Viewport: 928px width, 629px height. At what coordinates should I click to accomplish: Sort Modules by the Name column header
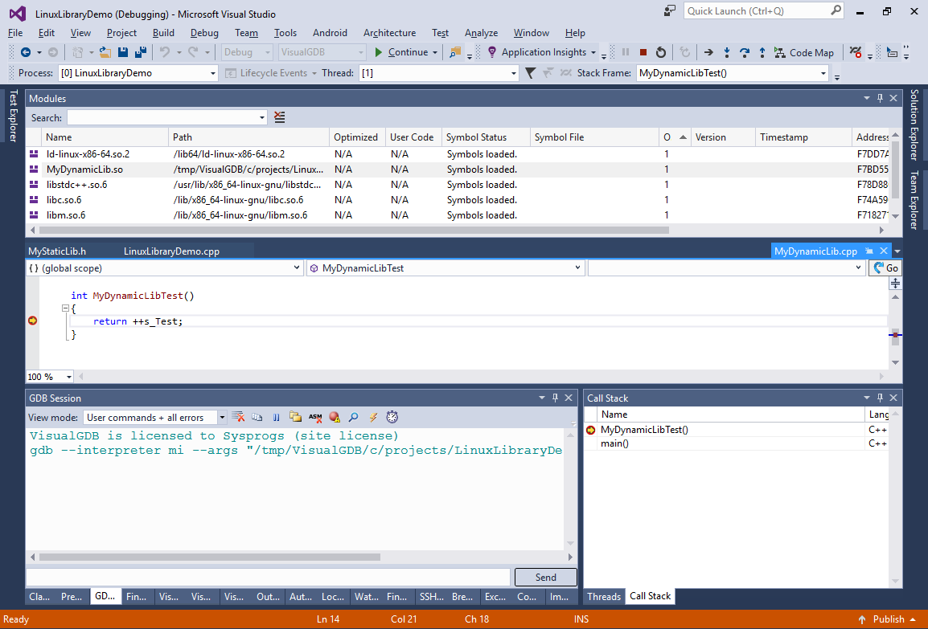coord(105,137)
